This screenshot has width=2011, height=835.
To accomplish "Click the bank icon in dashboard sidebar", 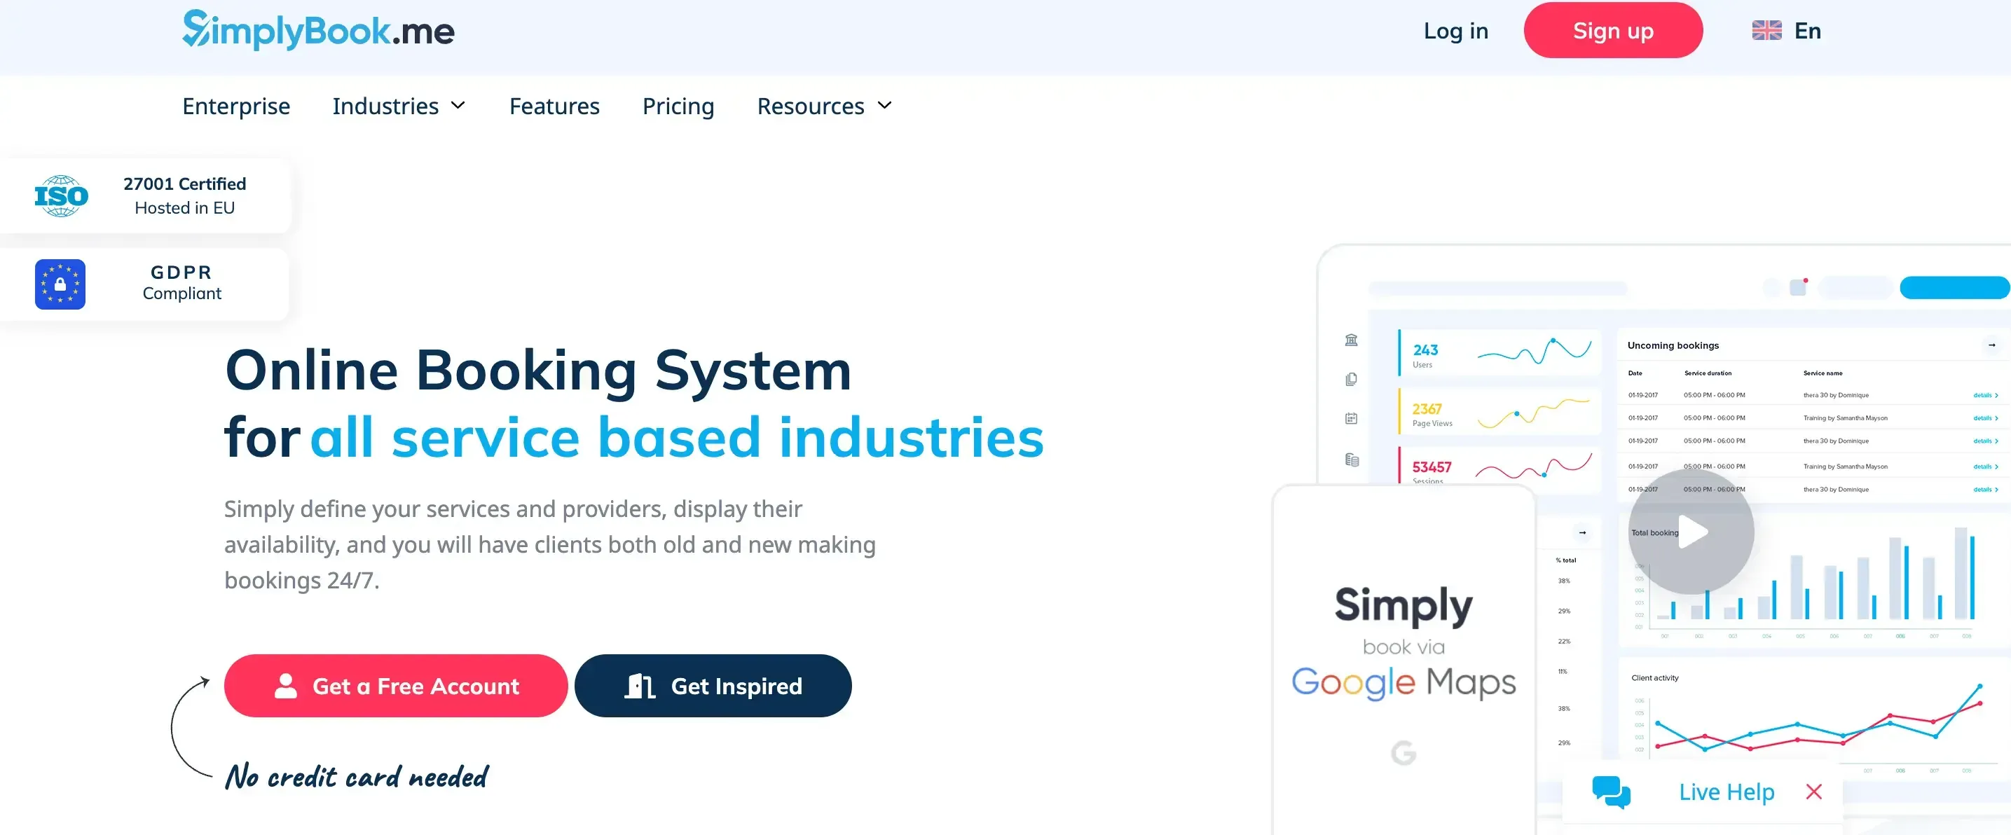I will coord(1352,340).
